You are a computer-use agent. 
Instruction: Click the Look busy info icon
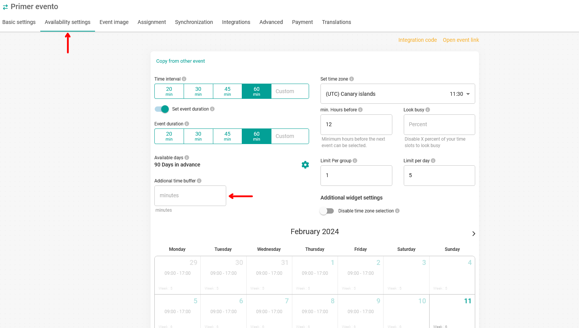point(428,110)
